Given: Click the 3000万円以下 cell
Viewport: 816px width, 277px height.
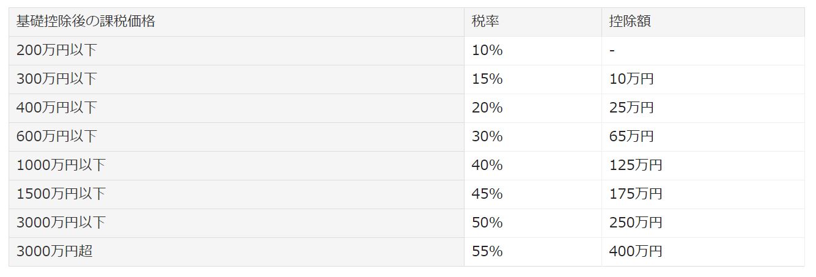Looking at the screenshot, I should 61,223.
